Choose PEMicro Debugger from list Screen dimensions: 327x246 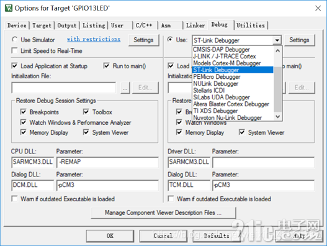[233, 77]
